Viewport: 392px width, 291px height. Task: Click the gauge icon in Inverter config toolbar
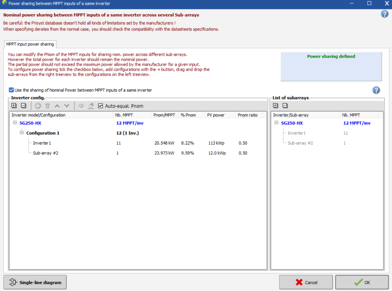tap(81, 106)
